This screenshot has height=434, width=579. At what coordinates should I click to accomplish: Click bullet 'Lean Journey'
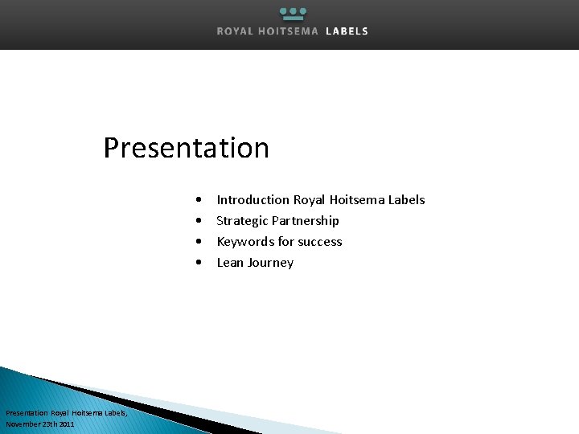click(x=255, y=263)
